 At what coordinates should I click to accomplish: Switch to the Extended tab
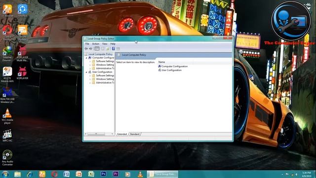(122, 134)
